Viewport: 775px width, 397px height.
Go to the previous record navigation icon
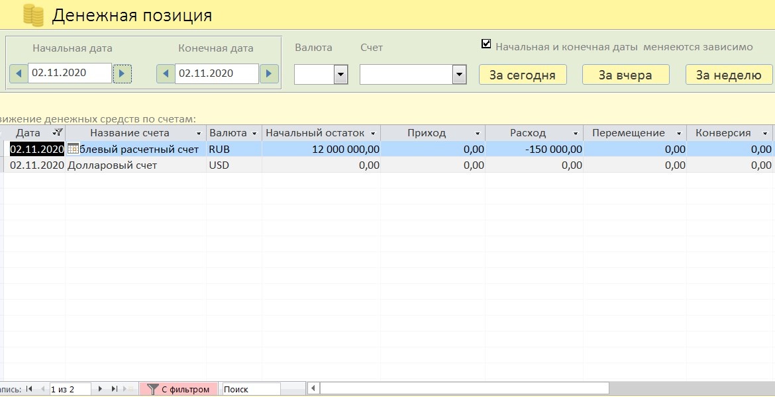42,389
